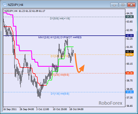Click the 10 Oct 20:00 time axis marker
This screenshot has width=138, height=114.
click(60, 109)
